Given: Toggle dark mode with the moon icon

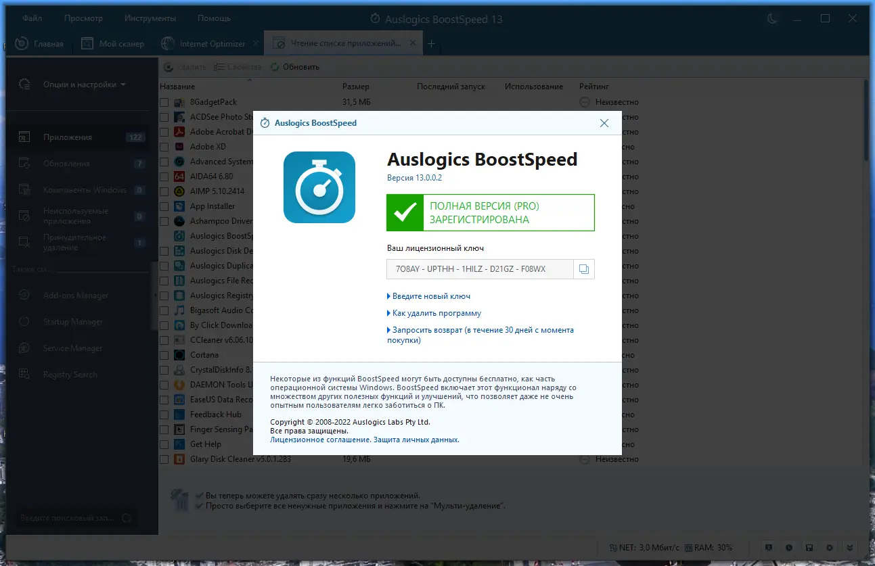Looking at the screenshot, I should 771,19.
